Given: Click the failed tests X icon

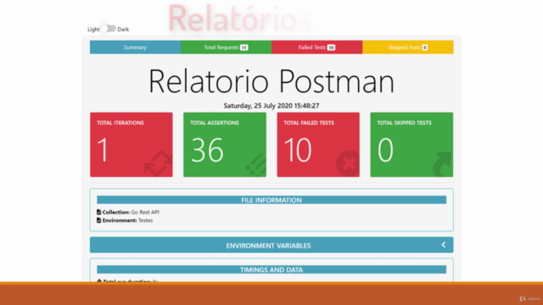Looking at the screenshot, I should click(x=348, y=164).
